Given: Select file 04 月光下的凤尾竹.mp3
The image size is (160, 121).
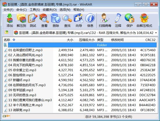Looking at the screenshot, I should tap(80, 65).
